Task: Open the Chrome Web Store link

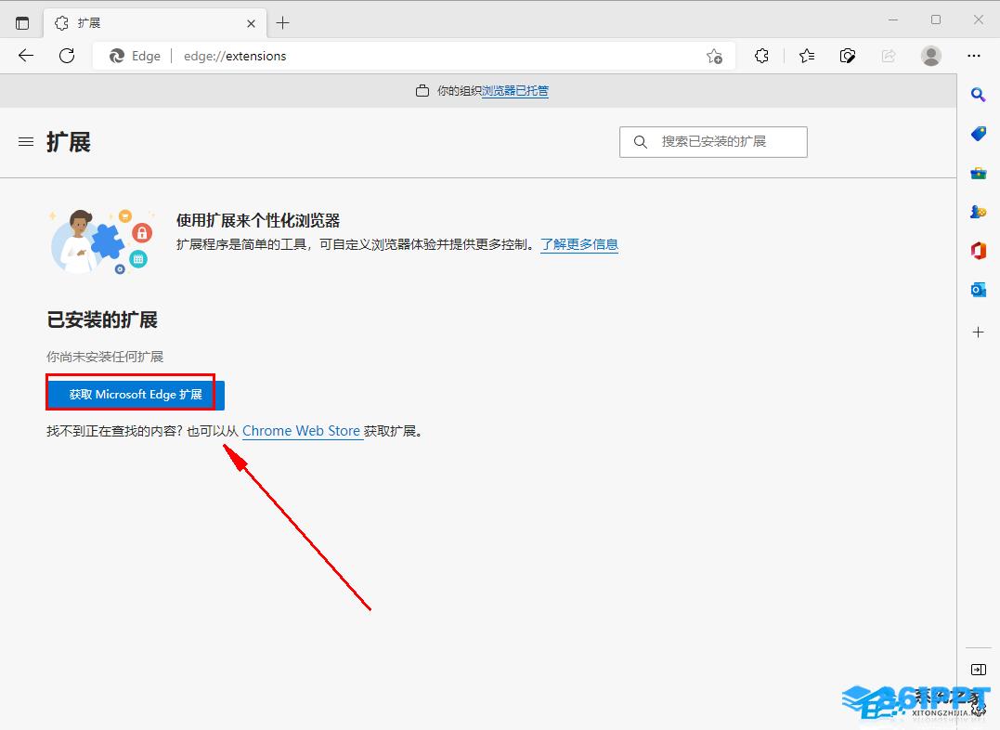Action: coord(301,431)
